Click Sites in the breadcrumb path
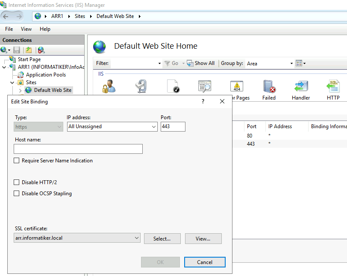 (x=80, y=16)
